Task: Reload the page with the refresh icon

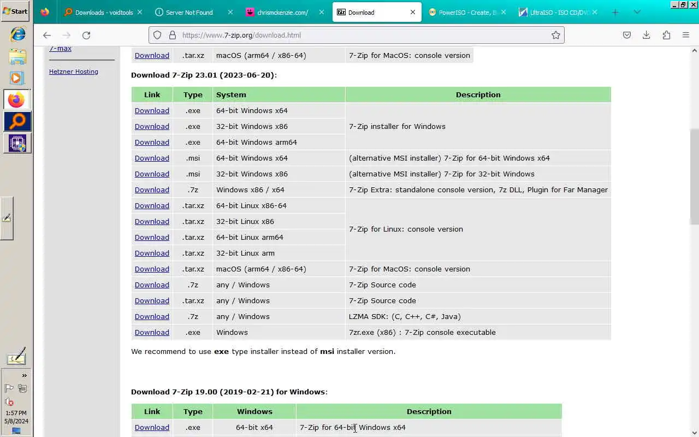Action: click(86, 35)
